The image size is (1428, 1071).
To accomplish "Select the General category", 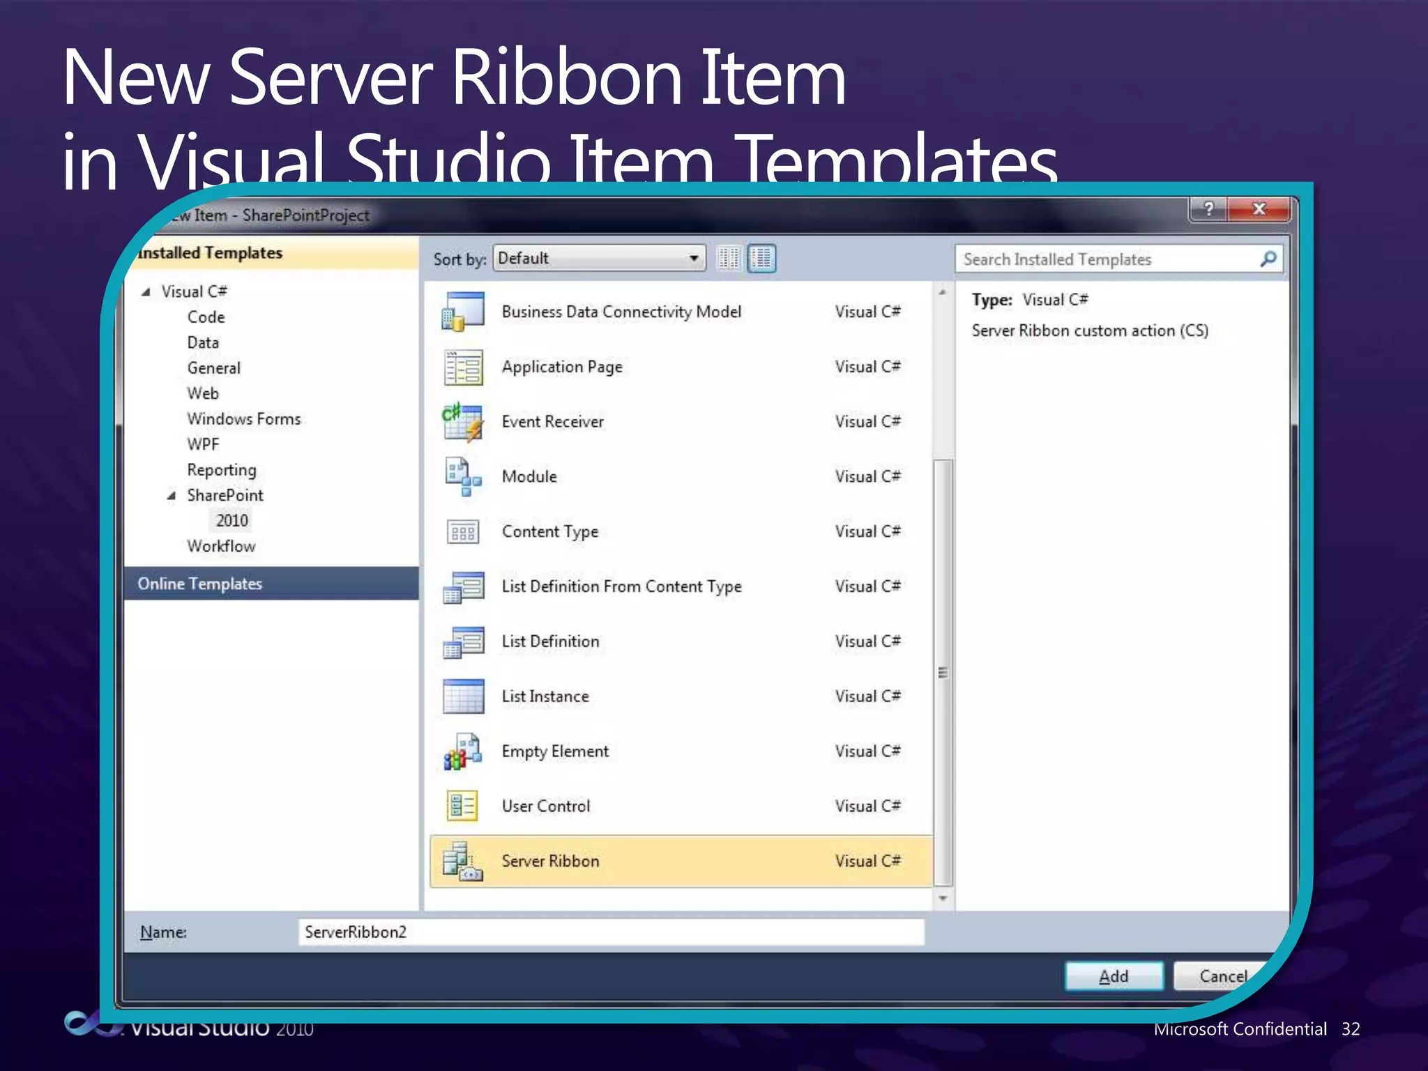I will coord(213,368).
